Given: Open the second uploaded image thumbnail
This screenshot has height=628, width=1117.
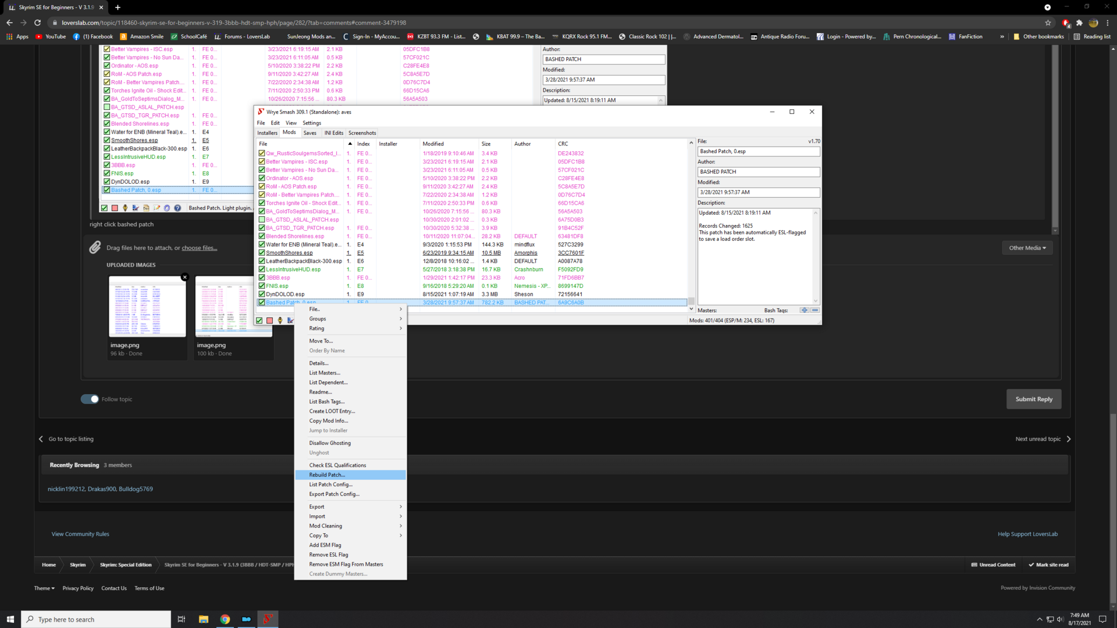Looking at the screenshot, I should [x=233, y=306].
